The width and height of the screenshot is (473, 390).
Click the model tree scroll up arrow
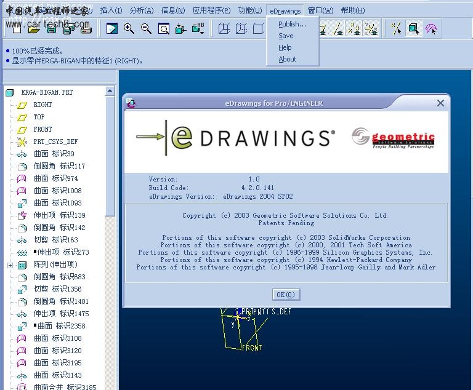click(110, 90)
